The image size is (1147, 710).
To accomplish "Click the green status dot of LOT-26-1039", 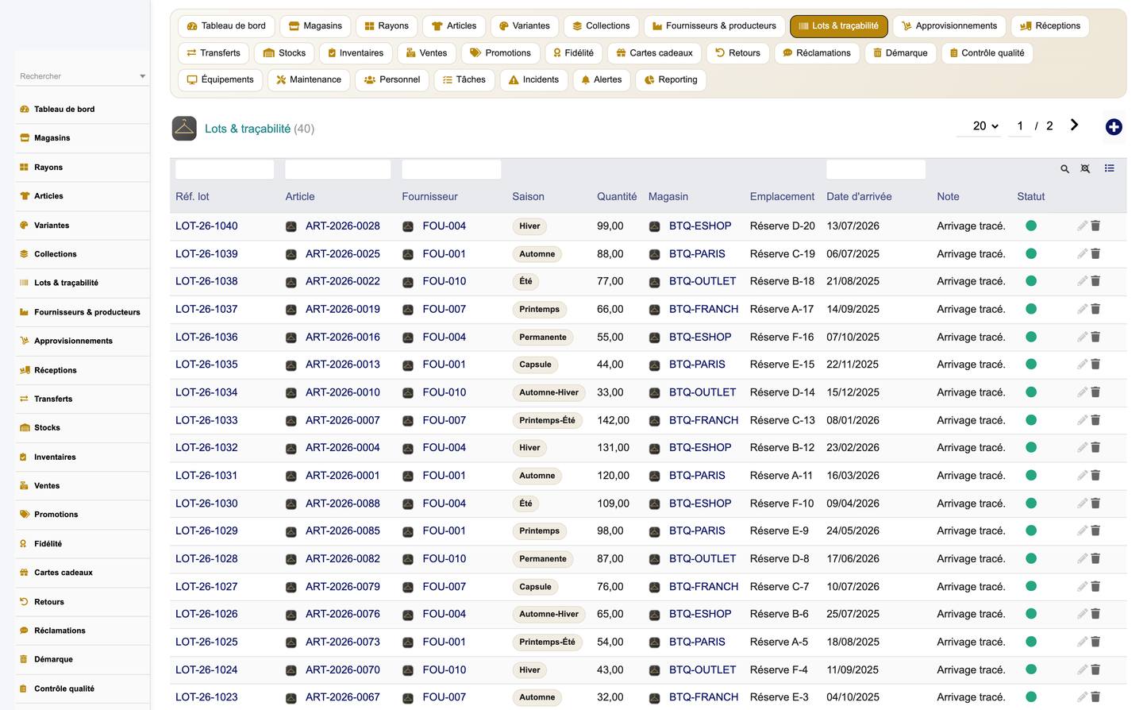I will [x=1031, y=254].
